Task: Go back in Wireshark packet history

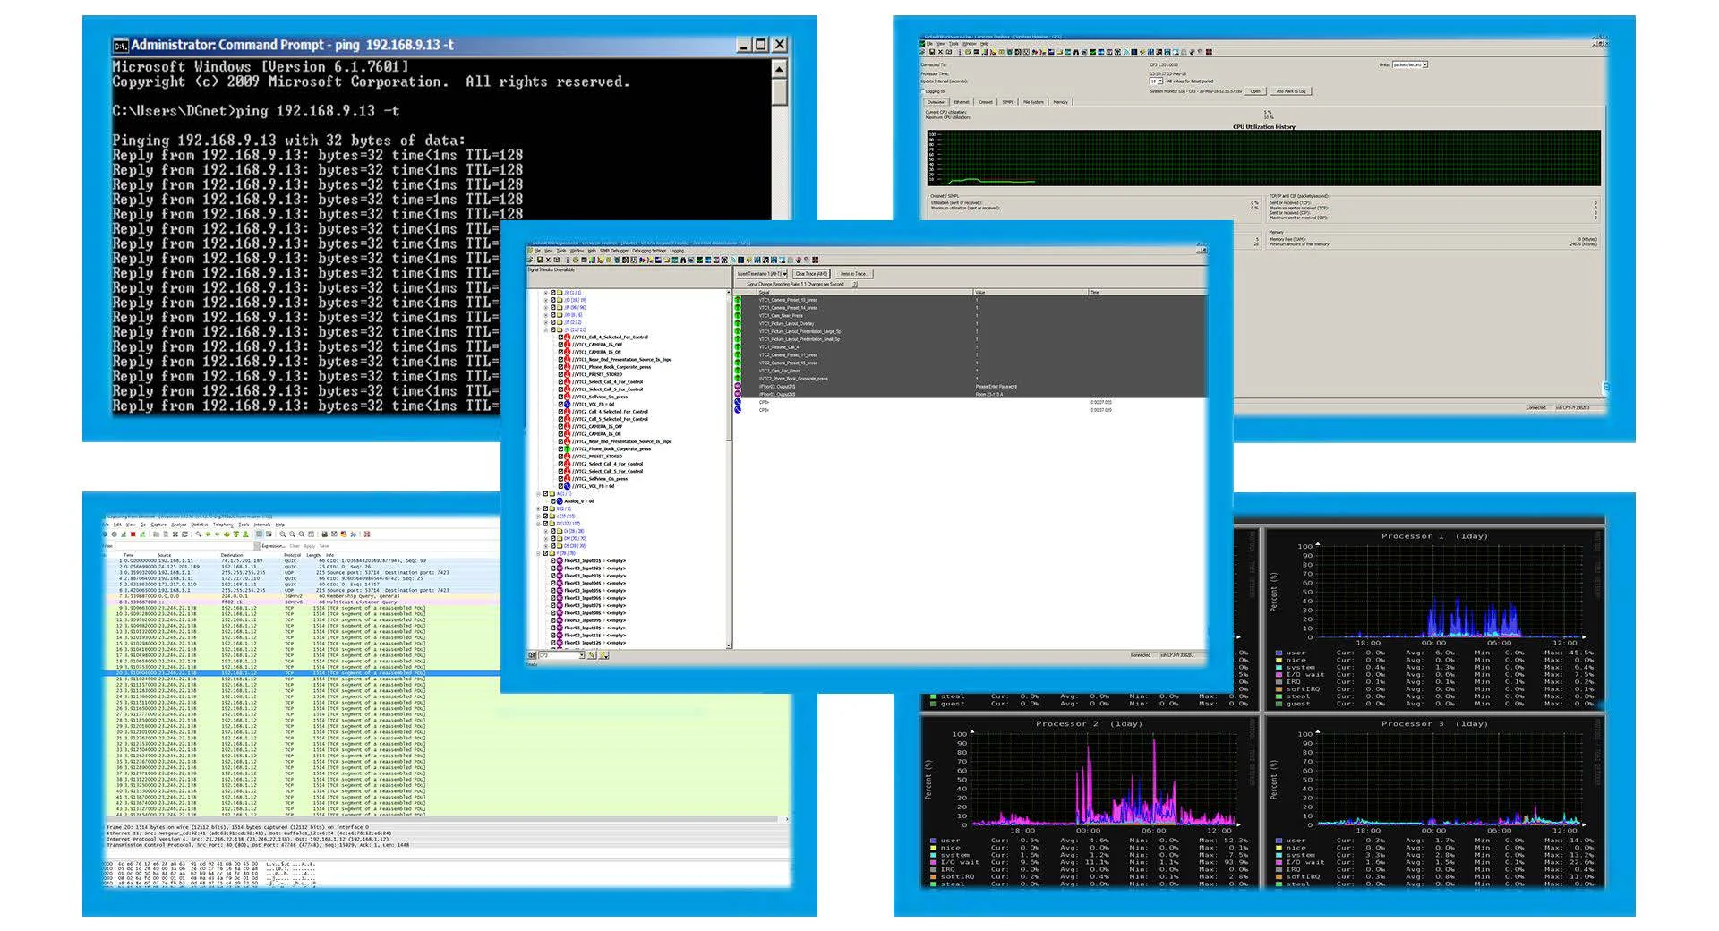Action: 209,534
